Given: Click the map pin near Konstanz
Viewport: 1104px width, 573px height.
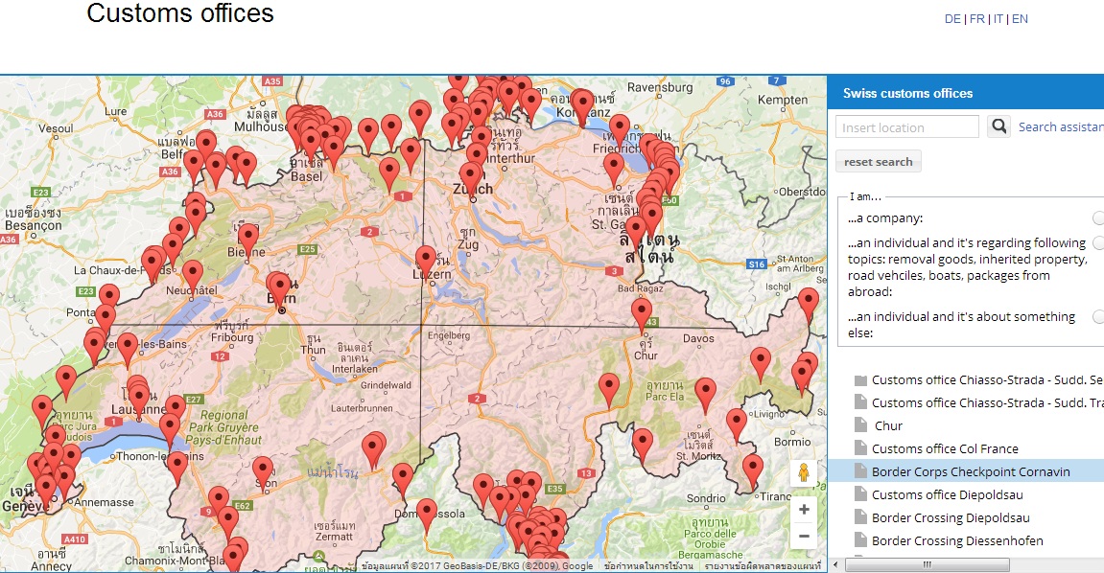Looking at the screenshot, I should pos(581,107).
